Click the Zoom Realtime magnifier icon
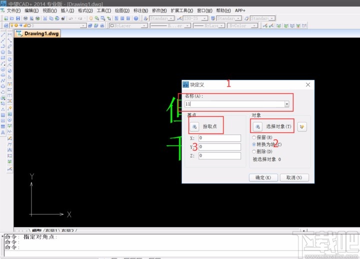360x259 pixels. point(97,19)
